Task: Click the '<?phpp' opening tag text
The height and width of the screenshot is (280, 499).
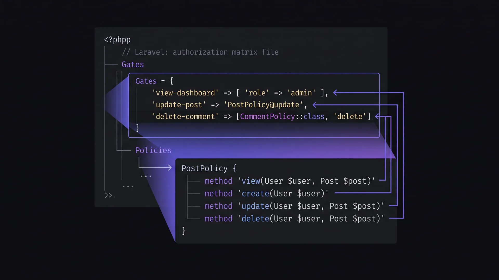Action: point(117,40)
